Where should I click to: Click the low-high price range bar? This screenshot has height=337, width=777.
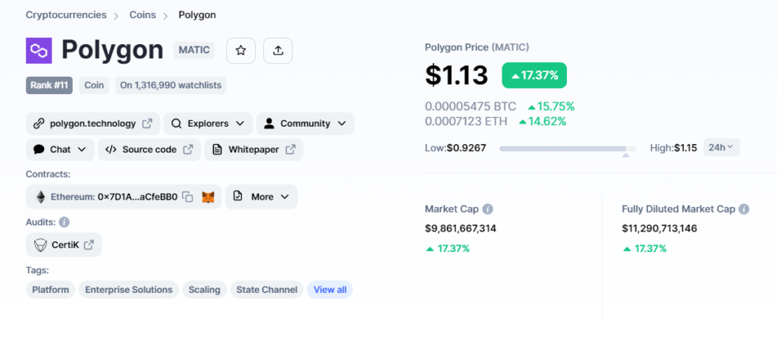(x=568, y=148)
